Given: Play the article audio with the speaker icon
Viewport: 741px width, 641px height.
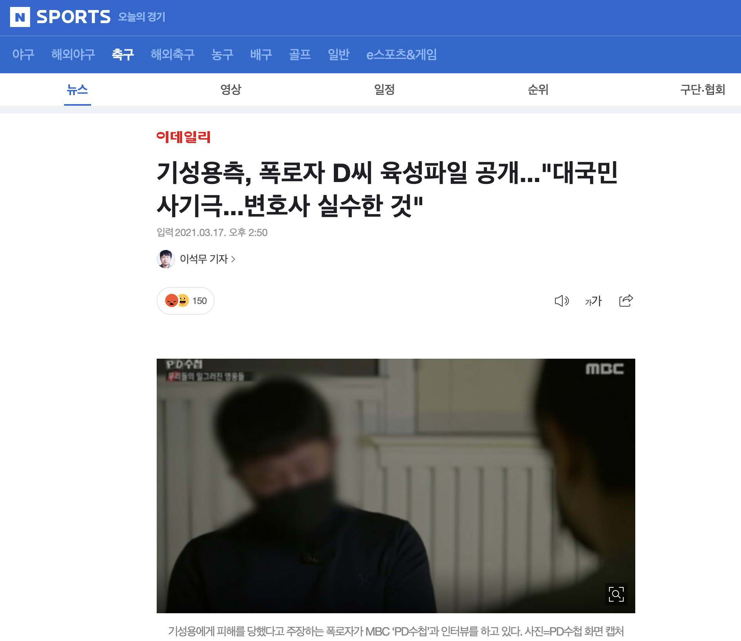Looking at the screenshot, I should [562, 301].
